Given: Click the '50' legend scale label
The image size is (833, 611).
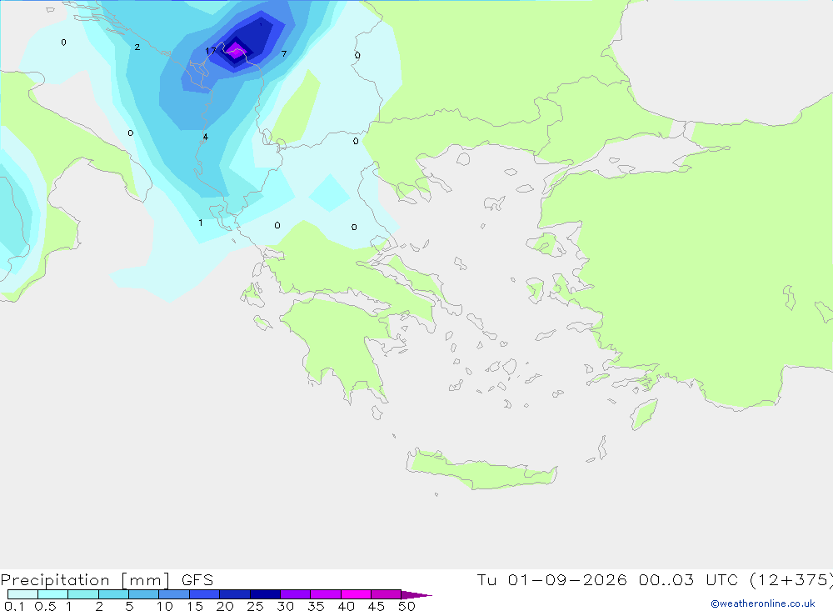Looking at the screenshot, I should coord(407,606).
